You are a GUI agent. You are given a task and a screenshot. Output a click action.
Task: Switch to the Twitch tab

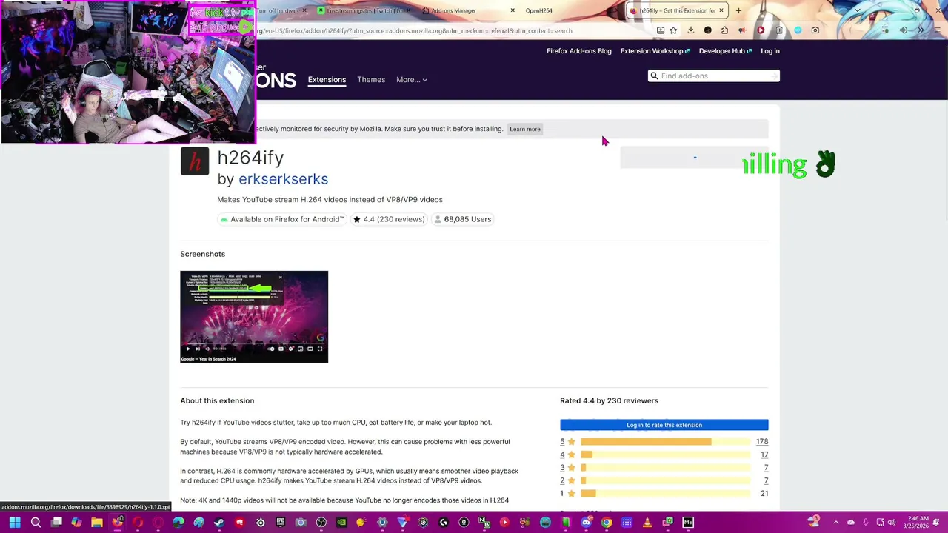[x=363, y=10]
